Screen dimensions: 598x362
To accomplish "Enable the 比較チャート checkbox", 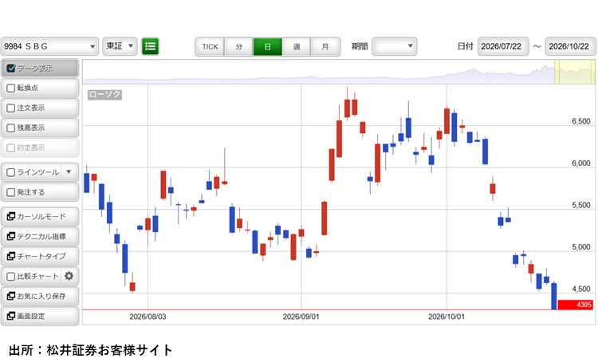I will tap(11, 276).
